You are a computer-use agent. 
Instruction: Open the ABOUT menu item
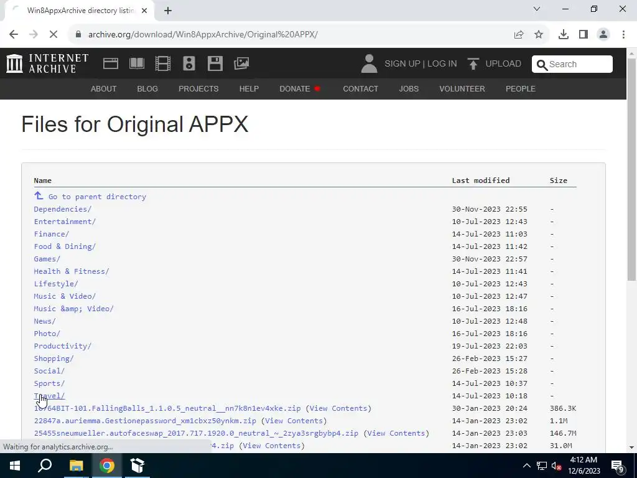click(x=104, y=88)
